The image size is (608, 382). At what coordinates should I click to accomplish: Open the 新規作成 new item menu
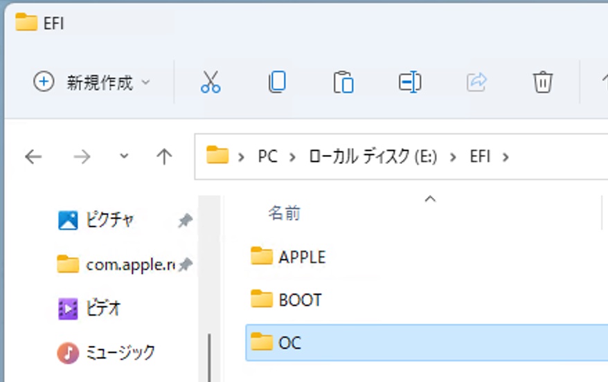[91, 82]
